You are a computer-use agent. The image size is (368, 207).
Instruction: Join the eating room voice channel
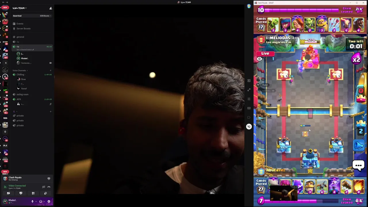(22, 94)
